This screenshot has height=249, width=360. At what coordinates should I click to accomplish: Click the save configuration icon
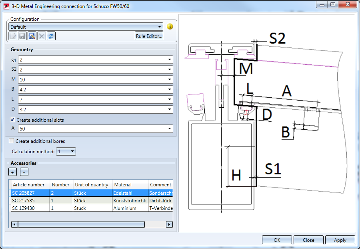(22, 36)
